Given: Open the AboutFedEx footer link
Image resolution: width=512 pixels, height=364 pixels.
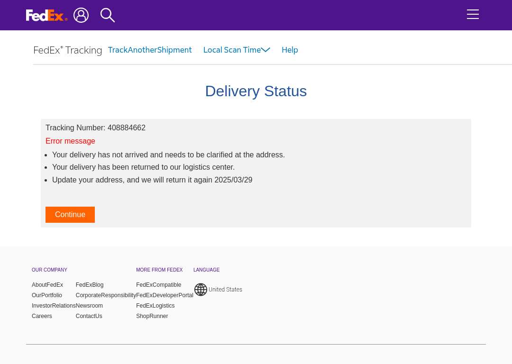Looking at the screenshot, I should tap(47, 285).
